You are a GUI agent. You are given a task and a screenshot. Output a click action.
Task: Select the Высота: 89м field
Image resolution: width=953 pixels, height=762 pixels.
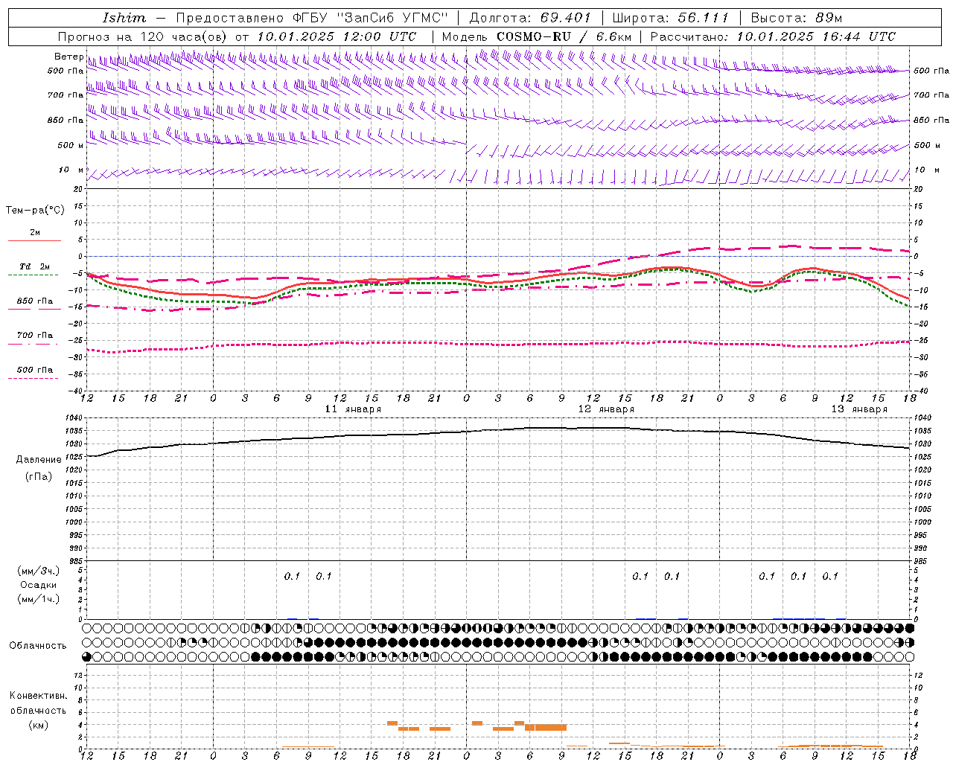click(x=797, y=18)
